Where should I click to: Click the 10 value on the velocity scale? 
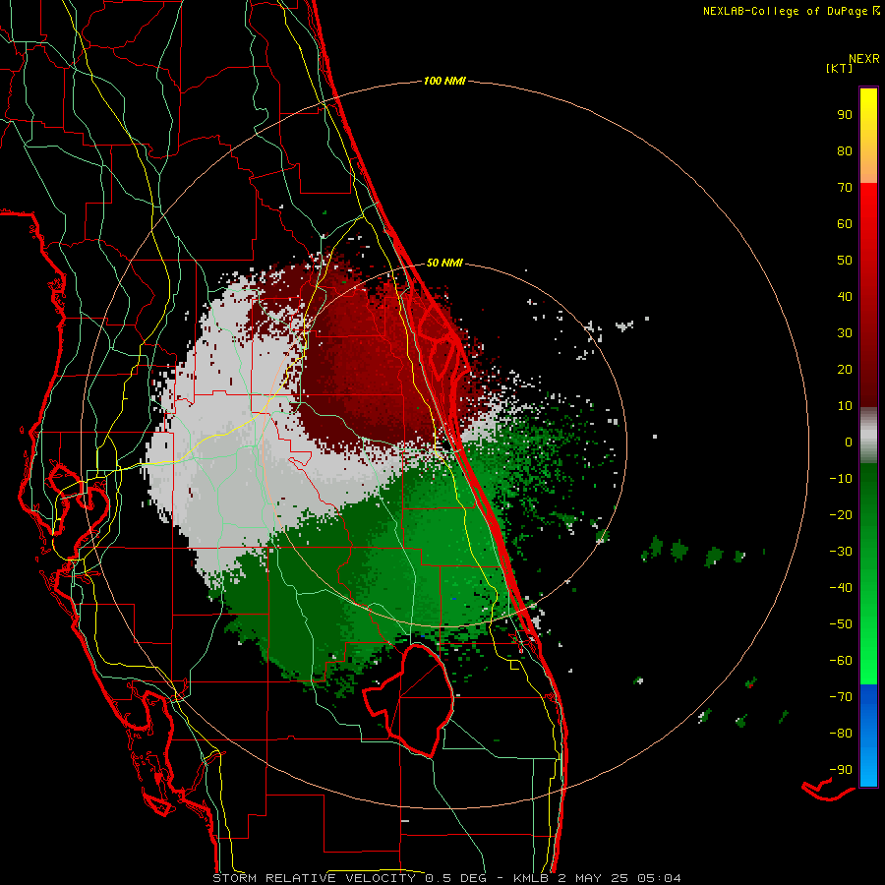pos(845,406)
